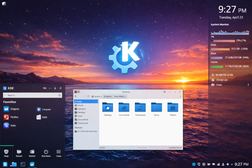This screenshot has width=252, height=168.
Task: Expand the dropdown arrow in the launcher header
Action: click(50, 88)
